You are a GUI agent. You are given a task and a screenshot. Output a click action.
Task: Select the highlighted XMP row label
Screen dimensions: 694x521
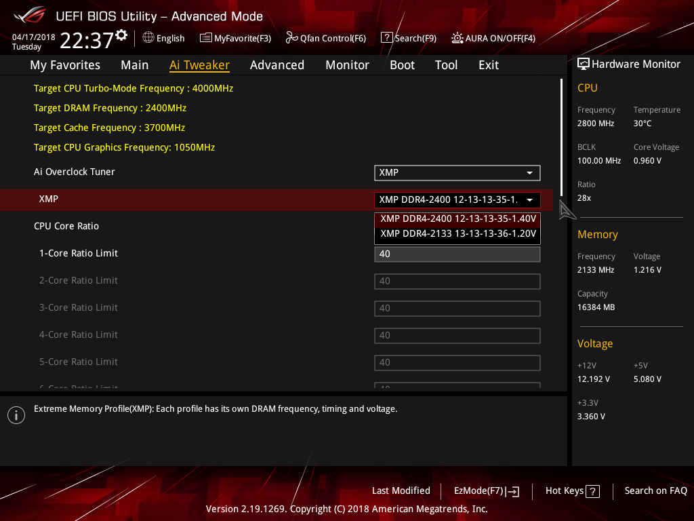pos(49,199)
